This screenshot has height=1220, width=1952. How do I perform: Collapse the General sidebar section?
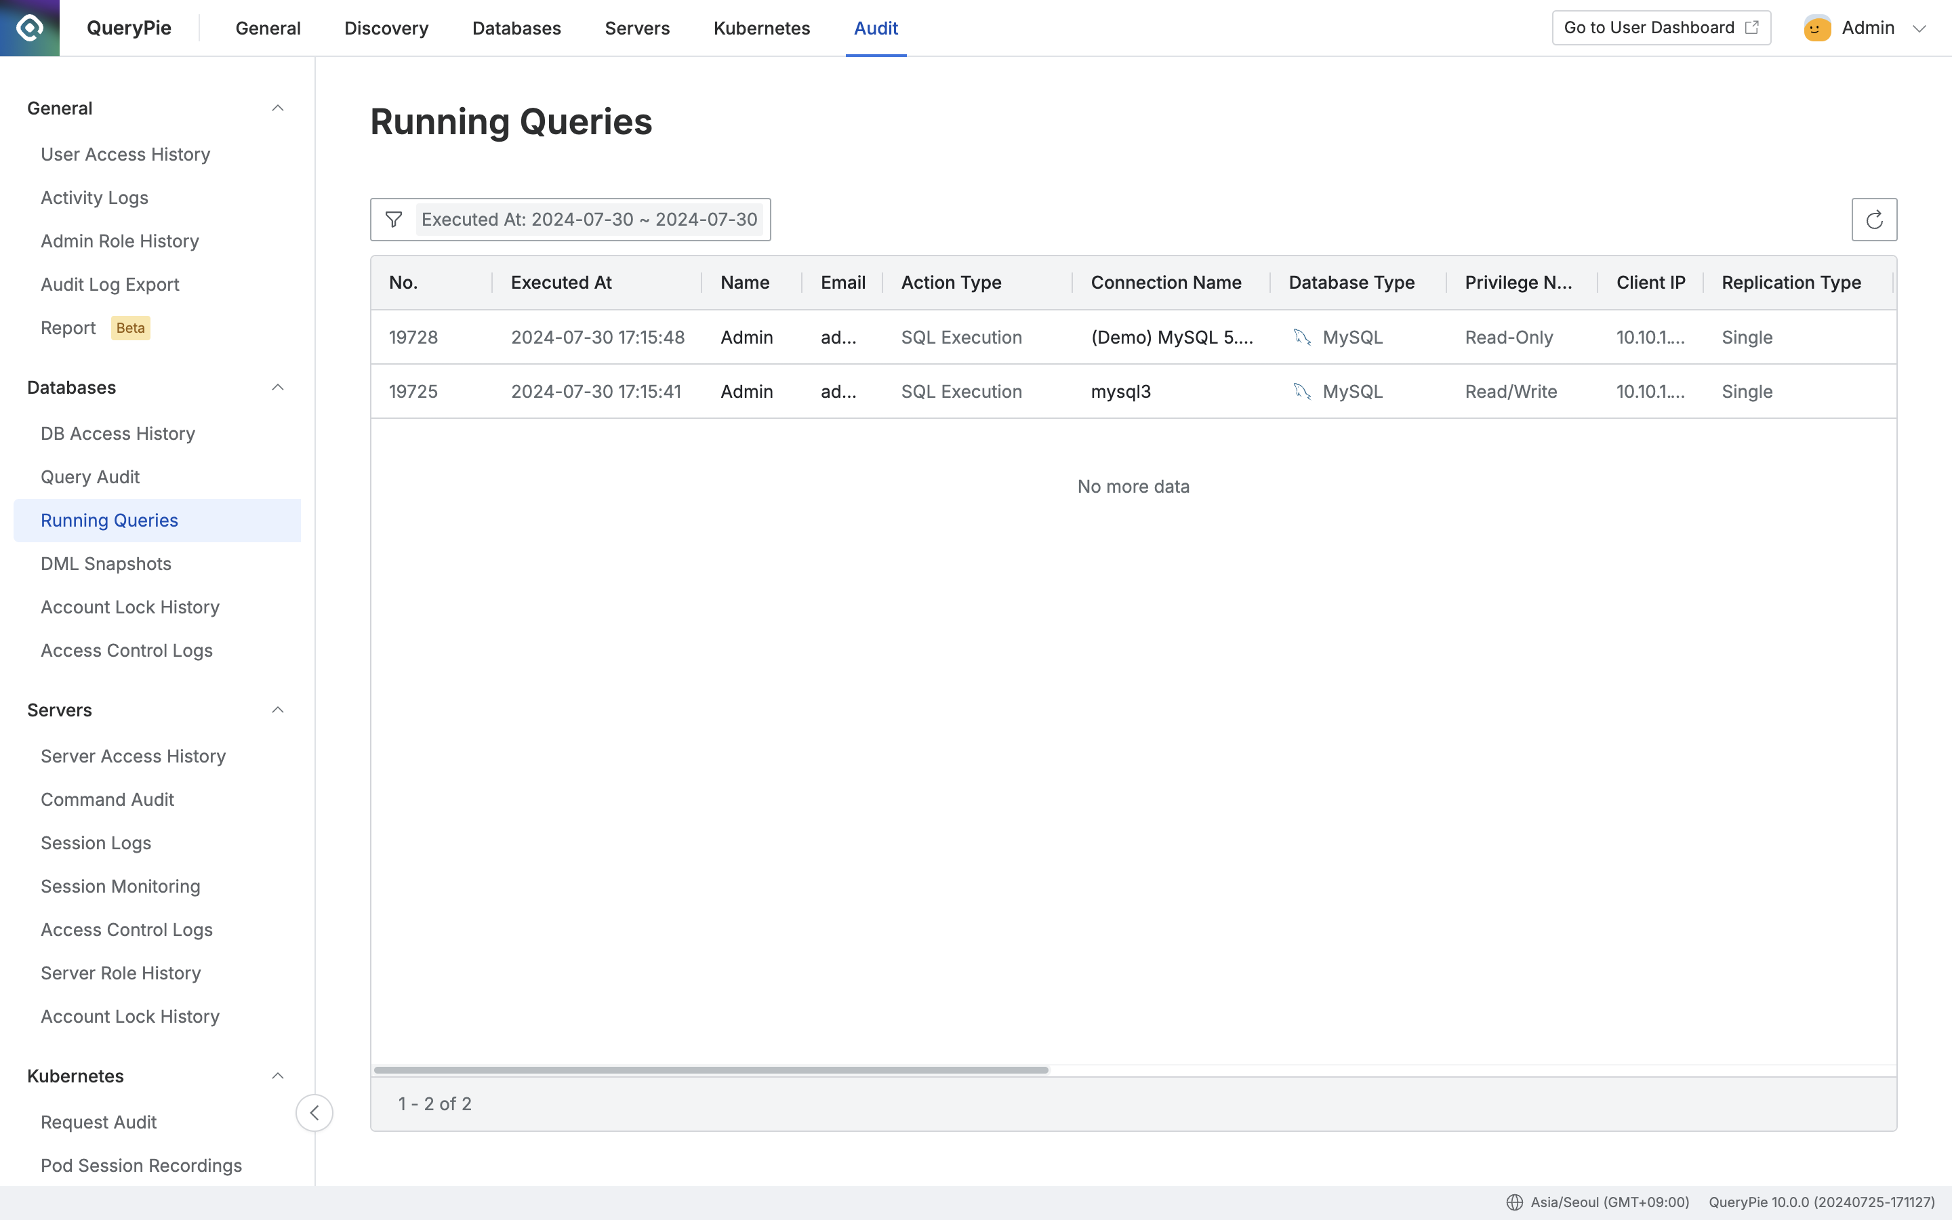[x=277, y=107]
